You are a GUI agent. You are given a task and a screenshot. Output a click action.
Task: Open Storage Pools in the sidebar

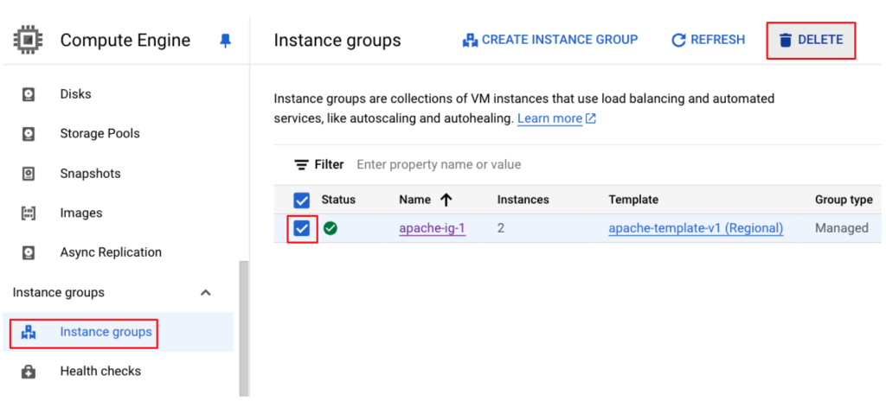coord(100,133)
